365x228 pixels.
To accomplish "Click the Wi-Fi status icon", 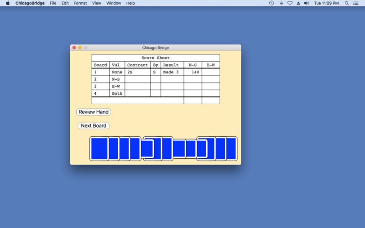I will [x=290, y=3].
